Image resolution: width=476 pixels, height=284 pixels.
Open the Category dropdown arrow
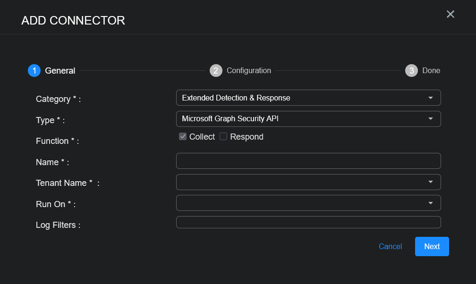click(x=430, y=98)
